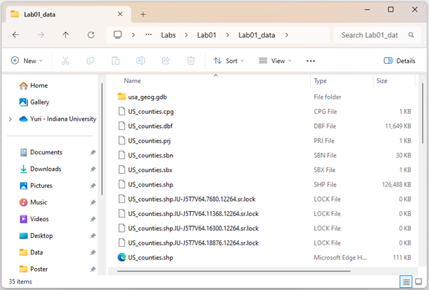Image resolution: width=429 pixels, height=290 pixels.
Task: Click the Share icon in toolbar
Action: (x=166, y=60)
